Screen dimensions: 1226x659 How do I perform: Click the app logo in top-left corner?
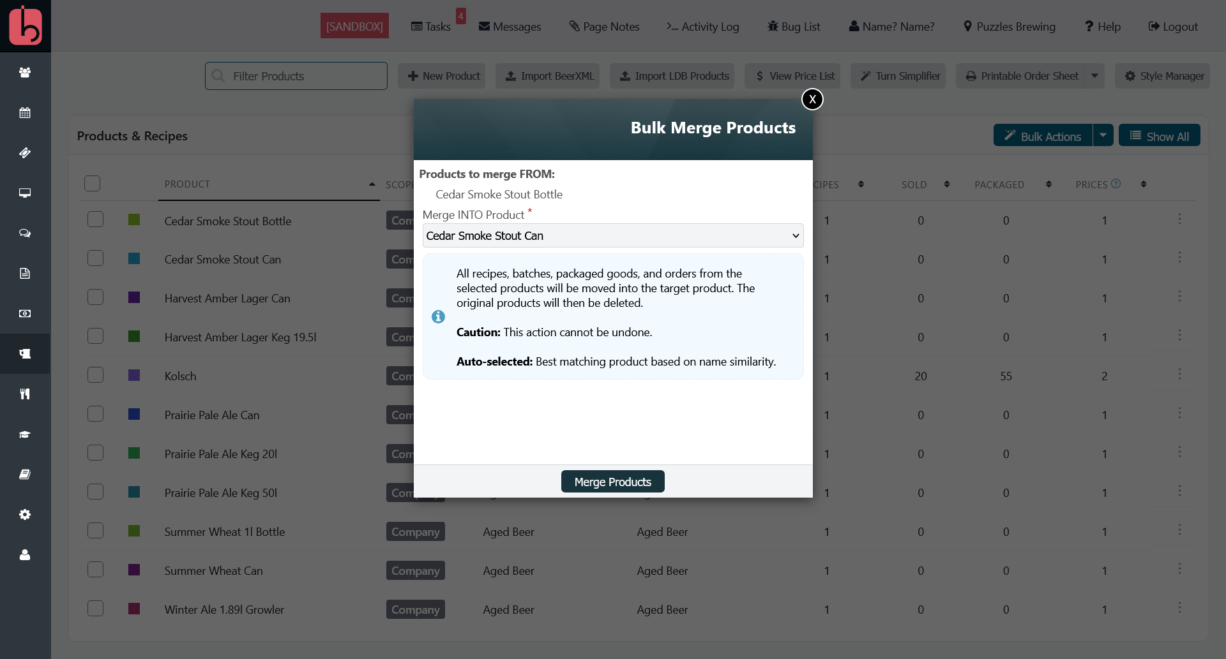coord(26,26)
